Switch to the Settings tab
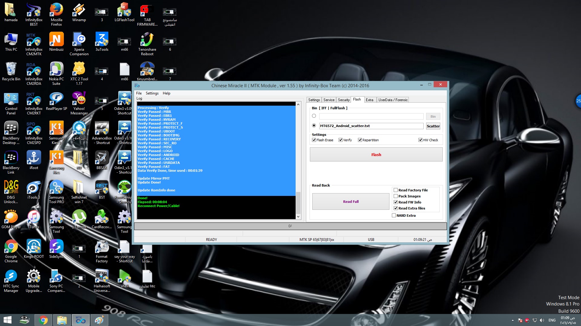 pos(314,100)
